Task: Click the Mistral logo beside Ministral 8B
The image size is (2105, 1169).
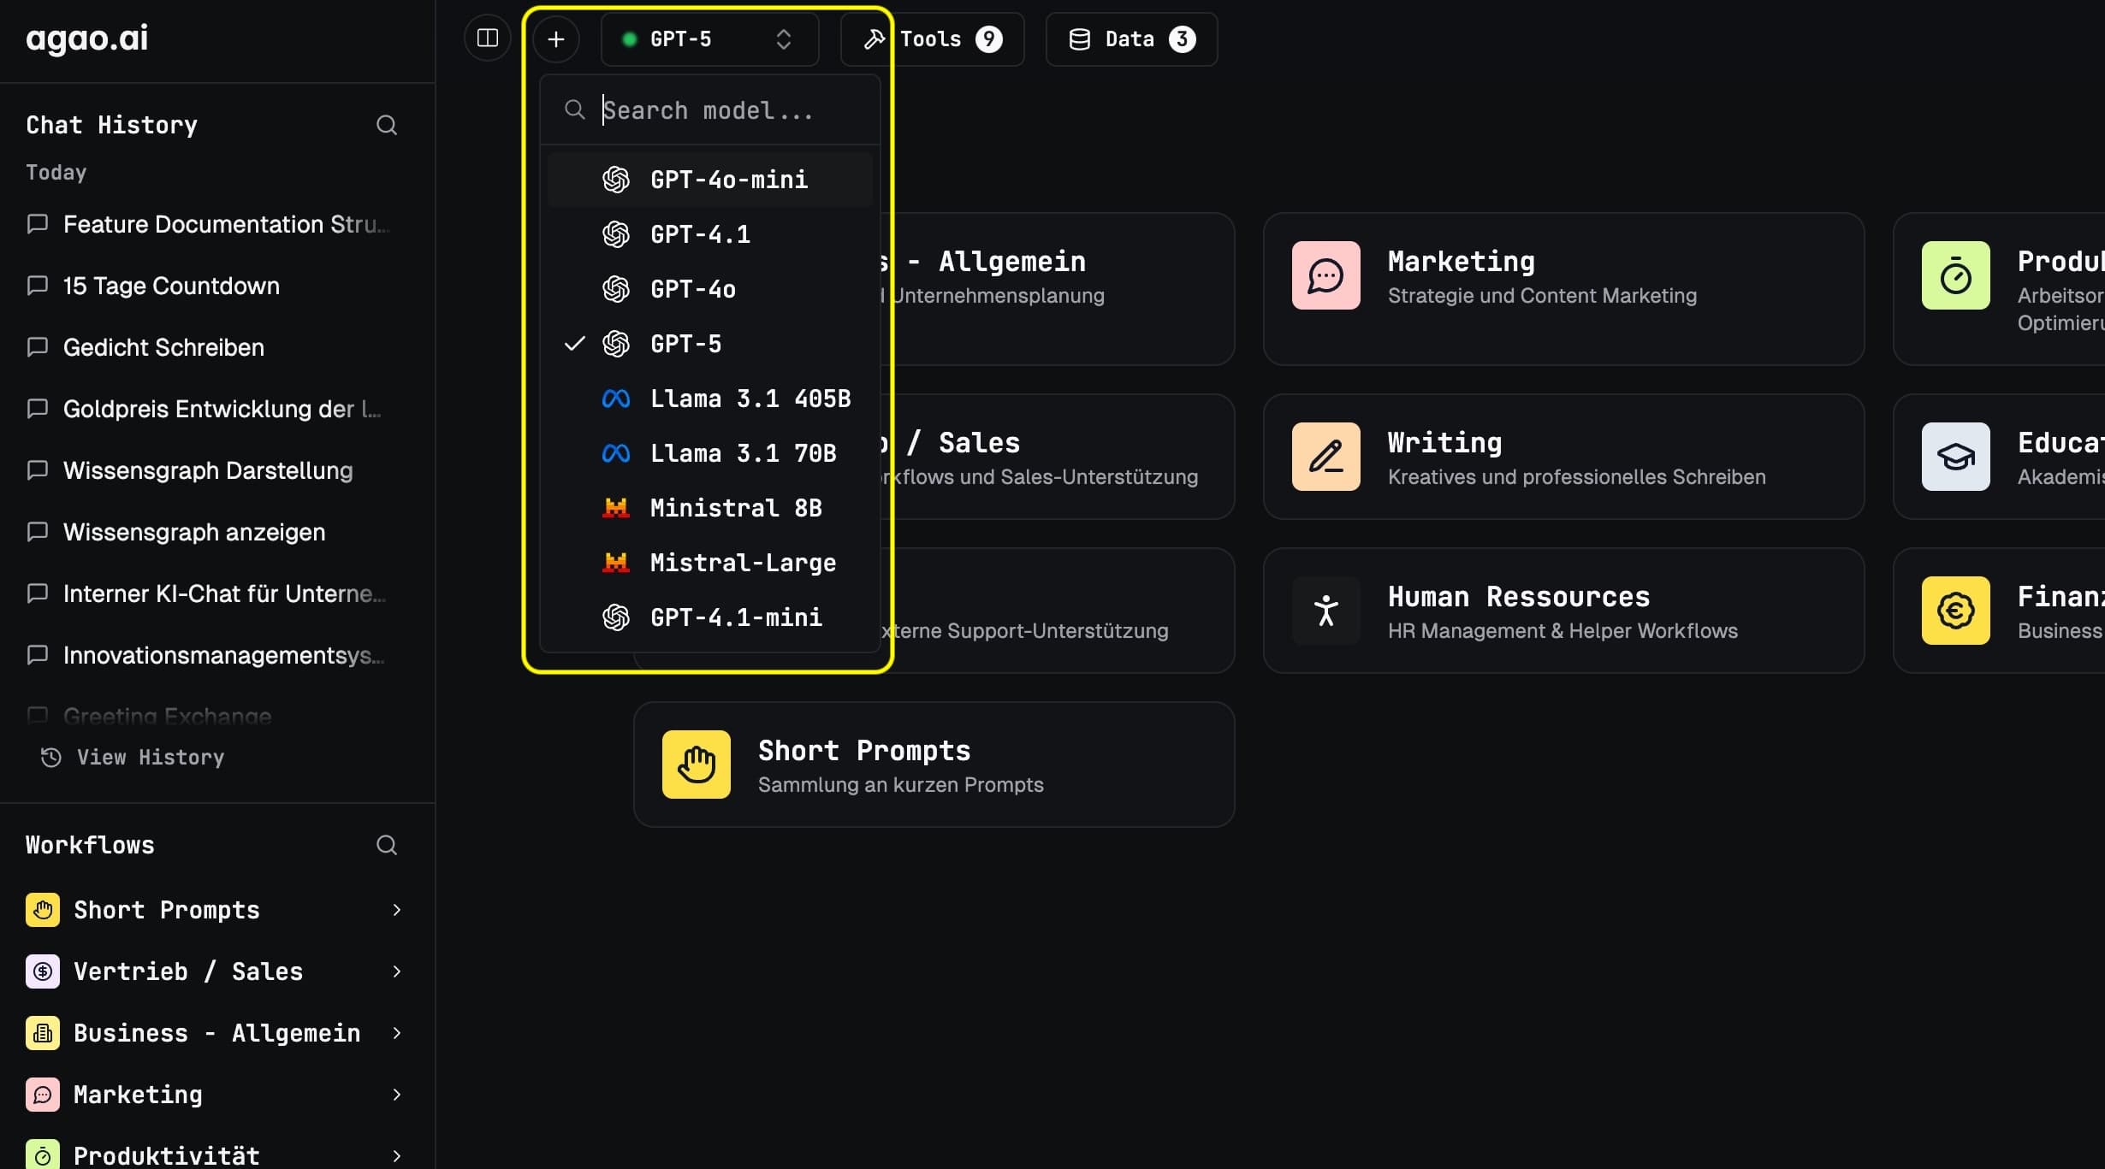Action: [616, 508]
